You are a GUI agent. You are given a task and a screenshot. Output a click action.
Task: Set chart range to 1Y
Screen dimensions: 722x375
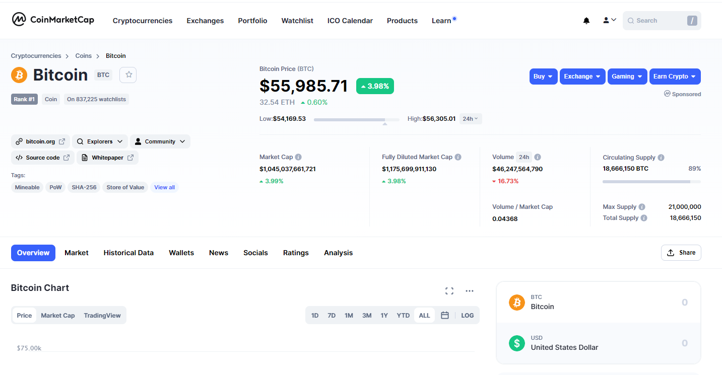384,316
